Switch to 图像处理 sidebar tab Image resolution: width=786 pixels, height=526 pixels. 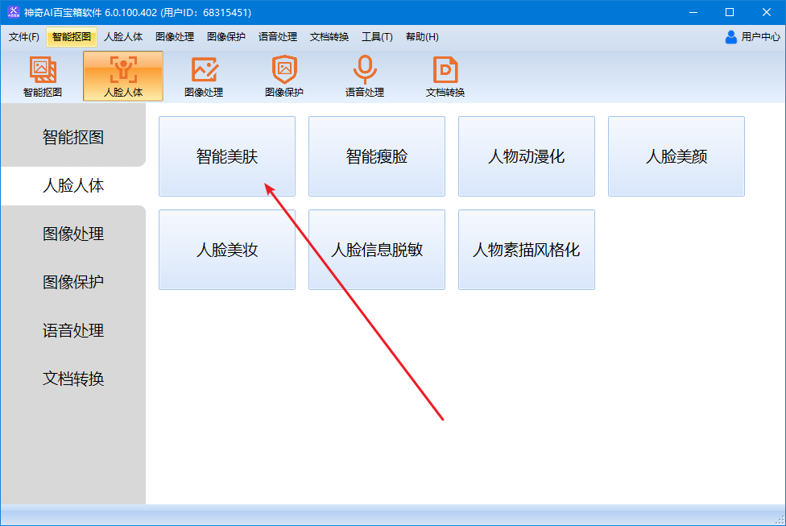point(73,234)
